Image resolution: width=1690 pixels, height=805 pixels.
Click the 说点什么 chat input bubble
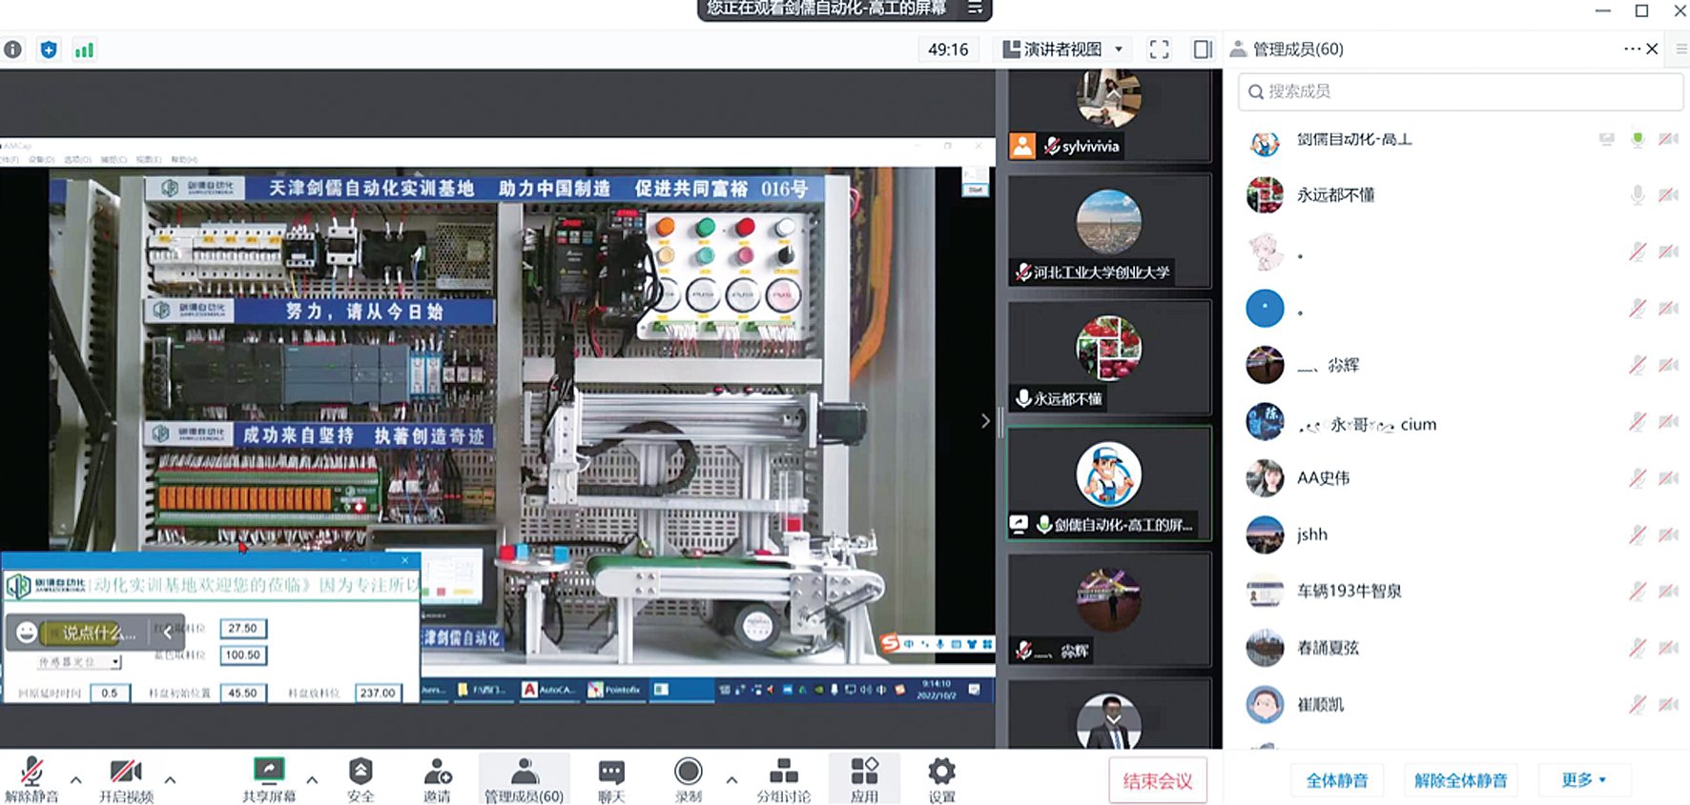95,633
